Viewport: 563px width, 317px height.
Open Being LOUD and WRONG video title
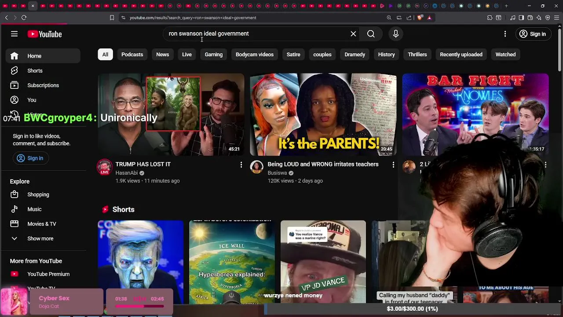point(323,164)
